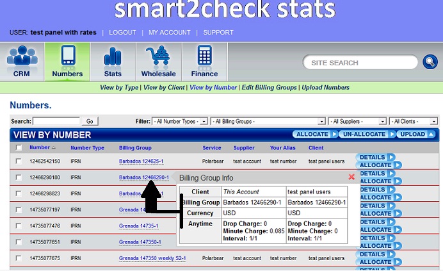Open the Numbers phone icon tab

click(67, 62)
